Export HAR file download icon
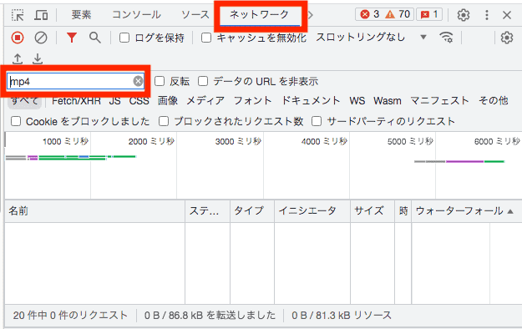Screen dimensions: 522x329 pyautogui.click(x=38, y=59)
